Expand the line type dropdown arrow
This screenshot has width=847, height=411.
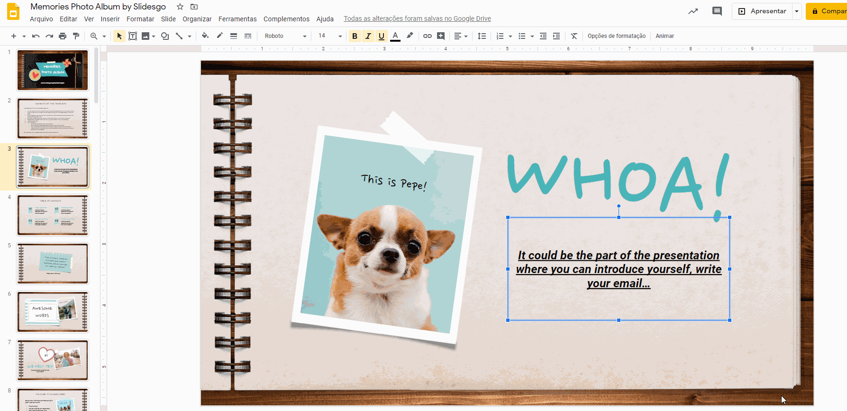[190, 36]
